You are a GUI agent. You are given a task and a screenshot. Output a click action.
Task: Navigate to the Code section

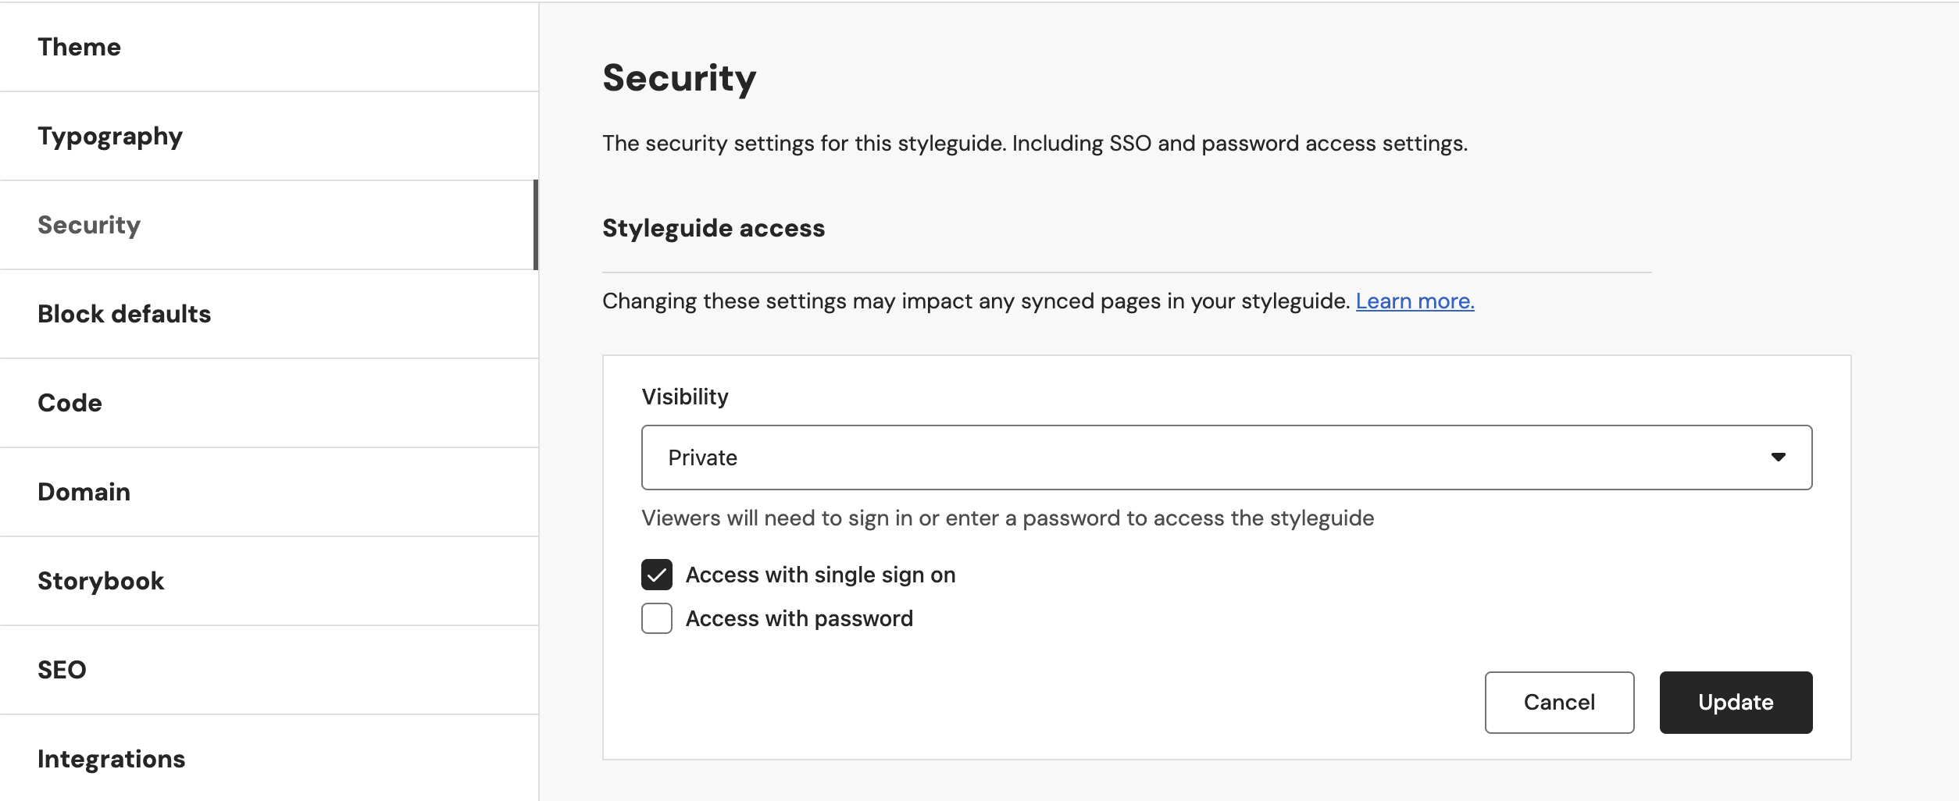[x=70, y=403]
